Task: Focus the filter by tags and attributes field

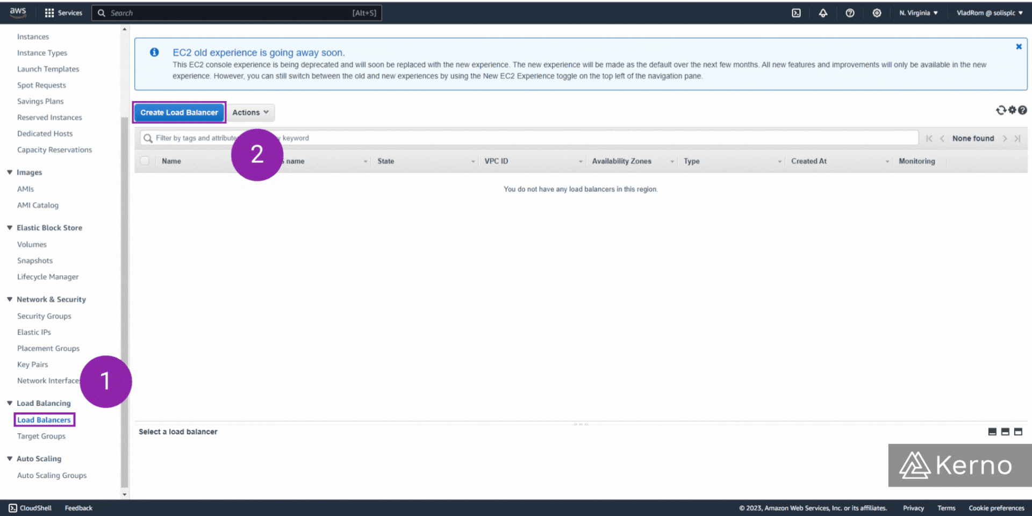Action: [x=529, y=138]
